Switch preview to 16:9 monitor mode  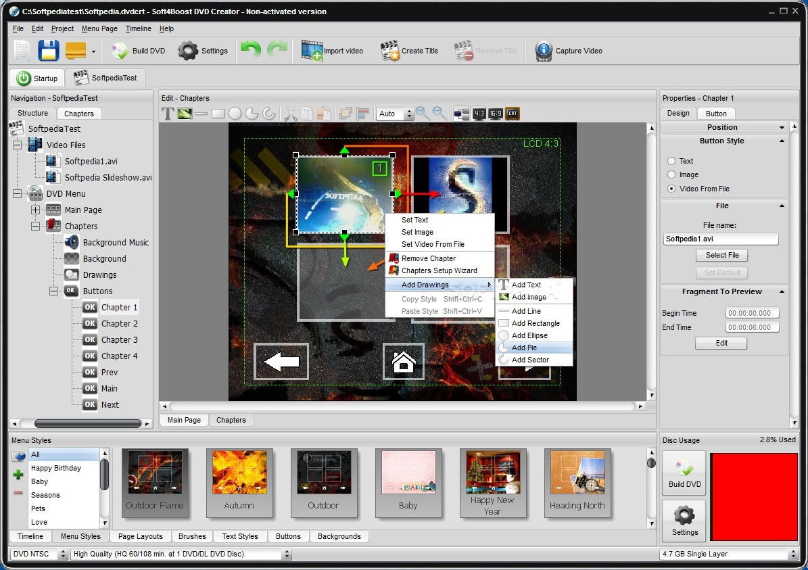tap(495, 114)
